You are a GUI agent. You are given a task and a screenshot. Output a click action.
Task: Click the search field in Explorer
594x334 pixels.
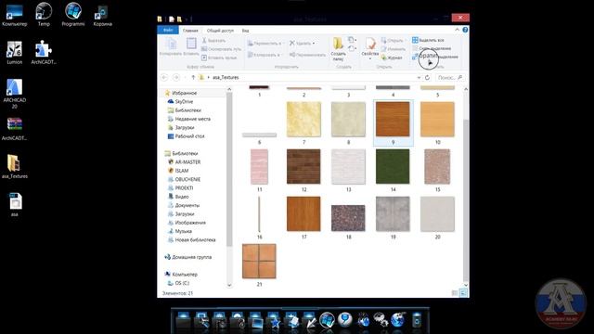pyautogui.click(x=449, y=77)
